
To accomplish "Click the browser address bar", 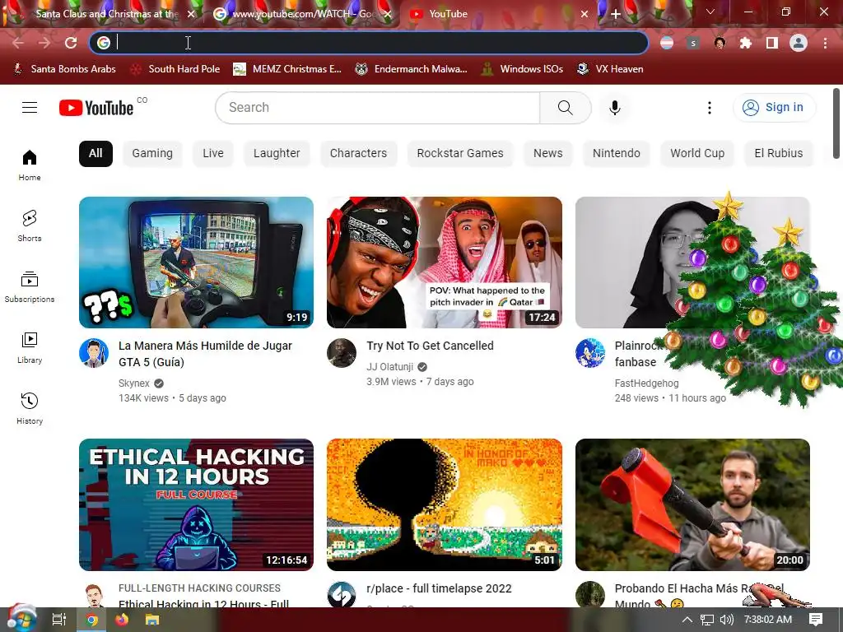I will pos(369,43).
